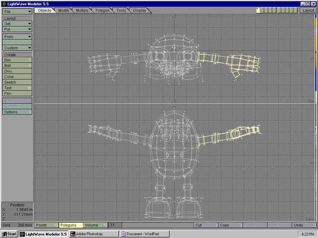The width and height of the screenshot is (318, 238).
Task: Copy the selected polygons
Action: (231, 225)
